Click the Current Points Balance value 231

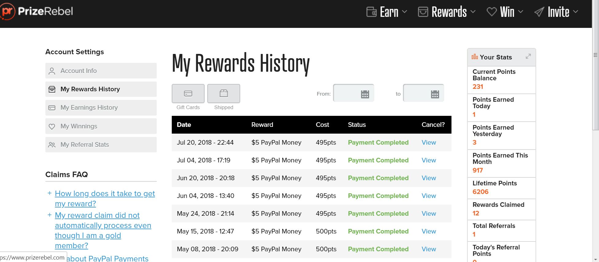478,87
